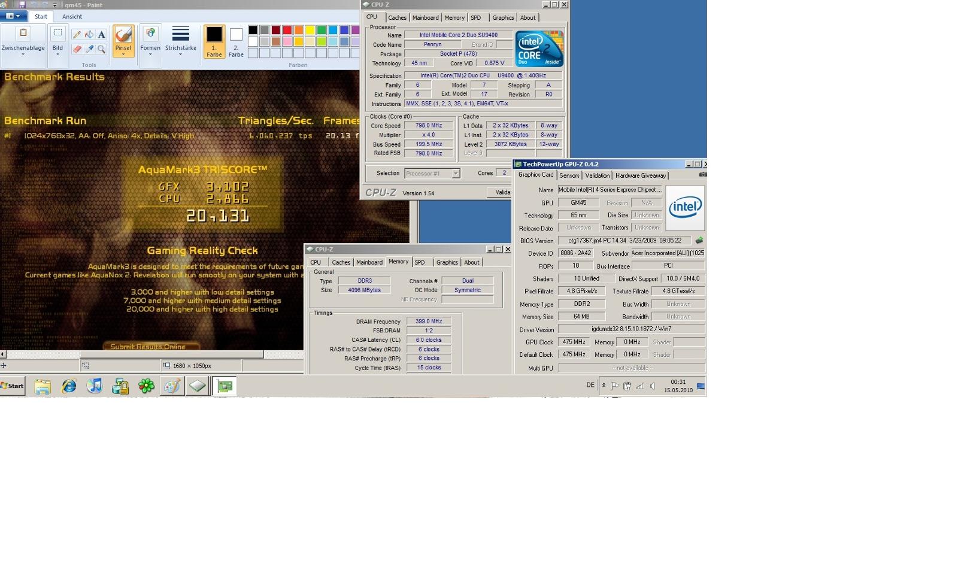Open the About tab in top CPU-Z
Screen dimensions: 958x585
pyautogui.click(x=527, y=18)
